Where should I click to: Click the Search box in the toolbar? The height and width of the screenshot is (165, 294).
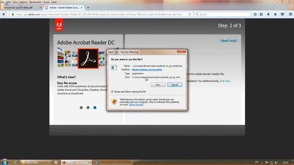tap(222, 14)
